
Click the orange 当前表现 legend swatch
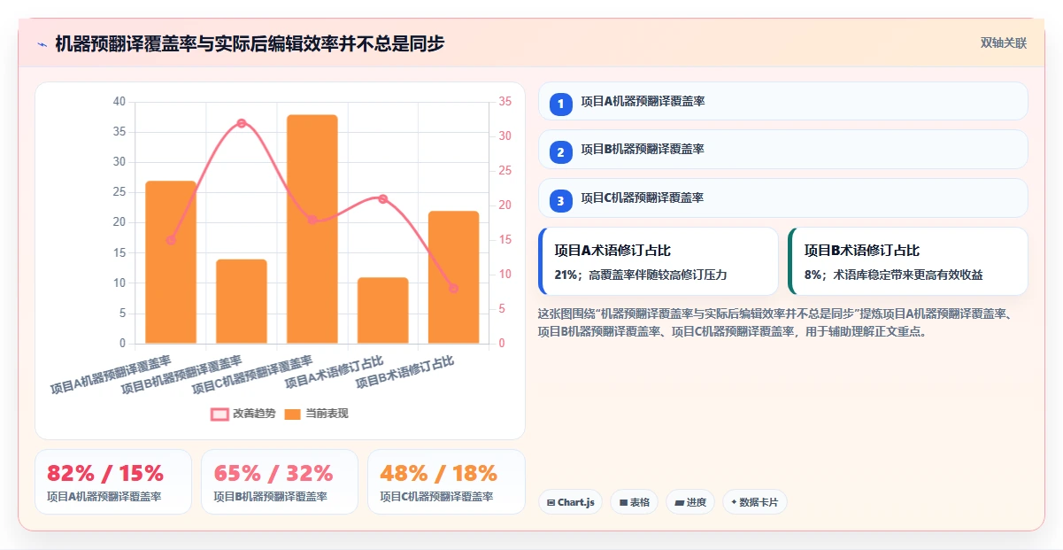[293, 414]
